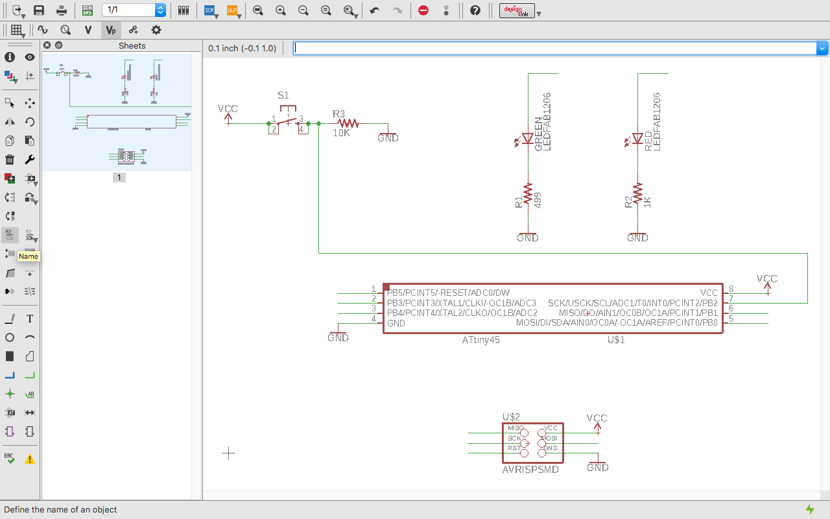
Task: Click the Go traffic-light icon
Action: pyautogui.click(x=445, y=10)
